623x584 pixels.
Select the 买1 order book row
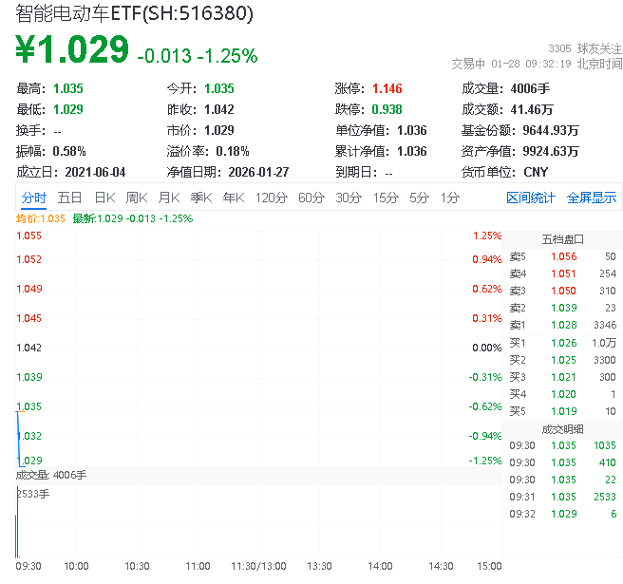click(562, 343)
